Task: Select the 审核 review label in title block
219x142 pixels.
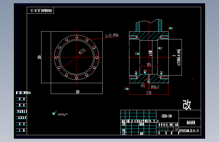Action: pyautogui.click(x=124, y=130)
